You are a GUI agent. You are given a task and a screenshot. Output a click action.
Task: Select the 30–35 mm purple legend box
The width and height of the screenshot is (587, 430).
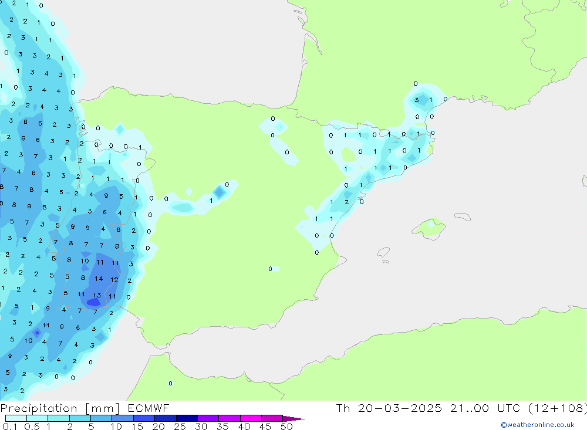point(208,418)
